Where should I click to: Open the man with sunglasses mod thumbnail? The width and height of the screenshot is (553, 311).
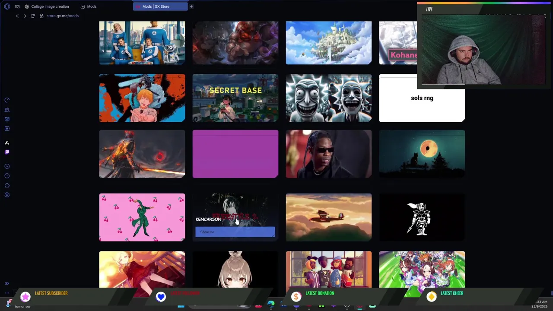click(x=329, y=154)
